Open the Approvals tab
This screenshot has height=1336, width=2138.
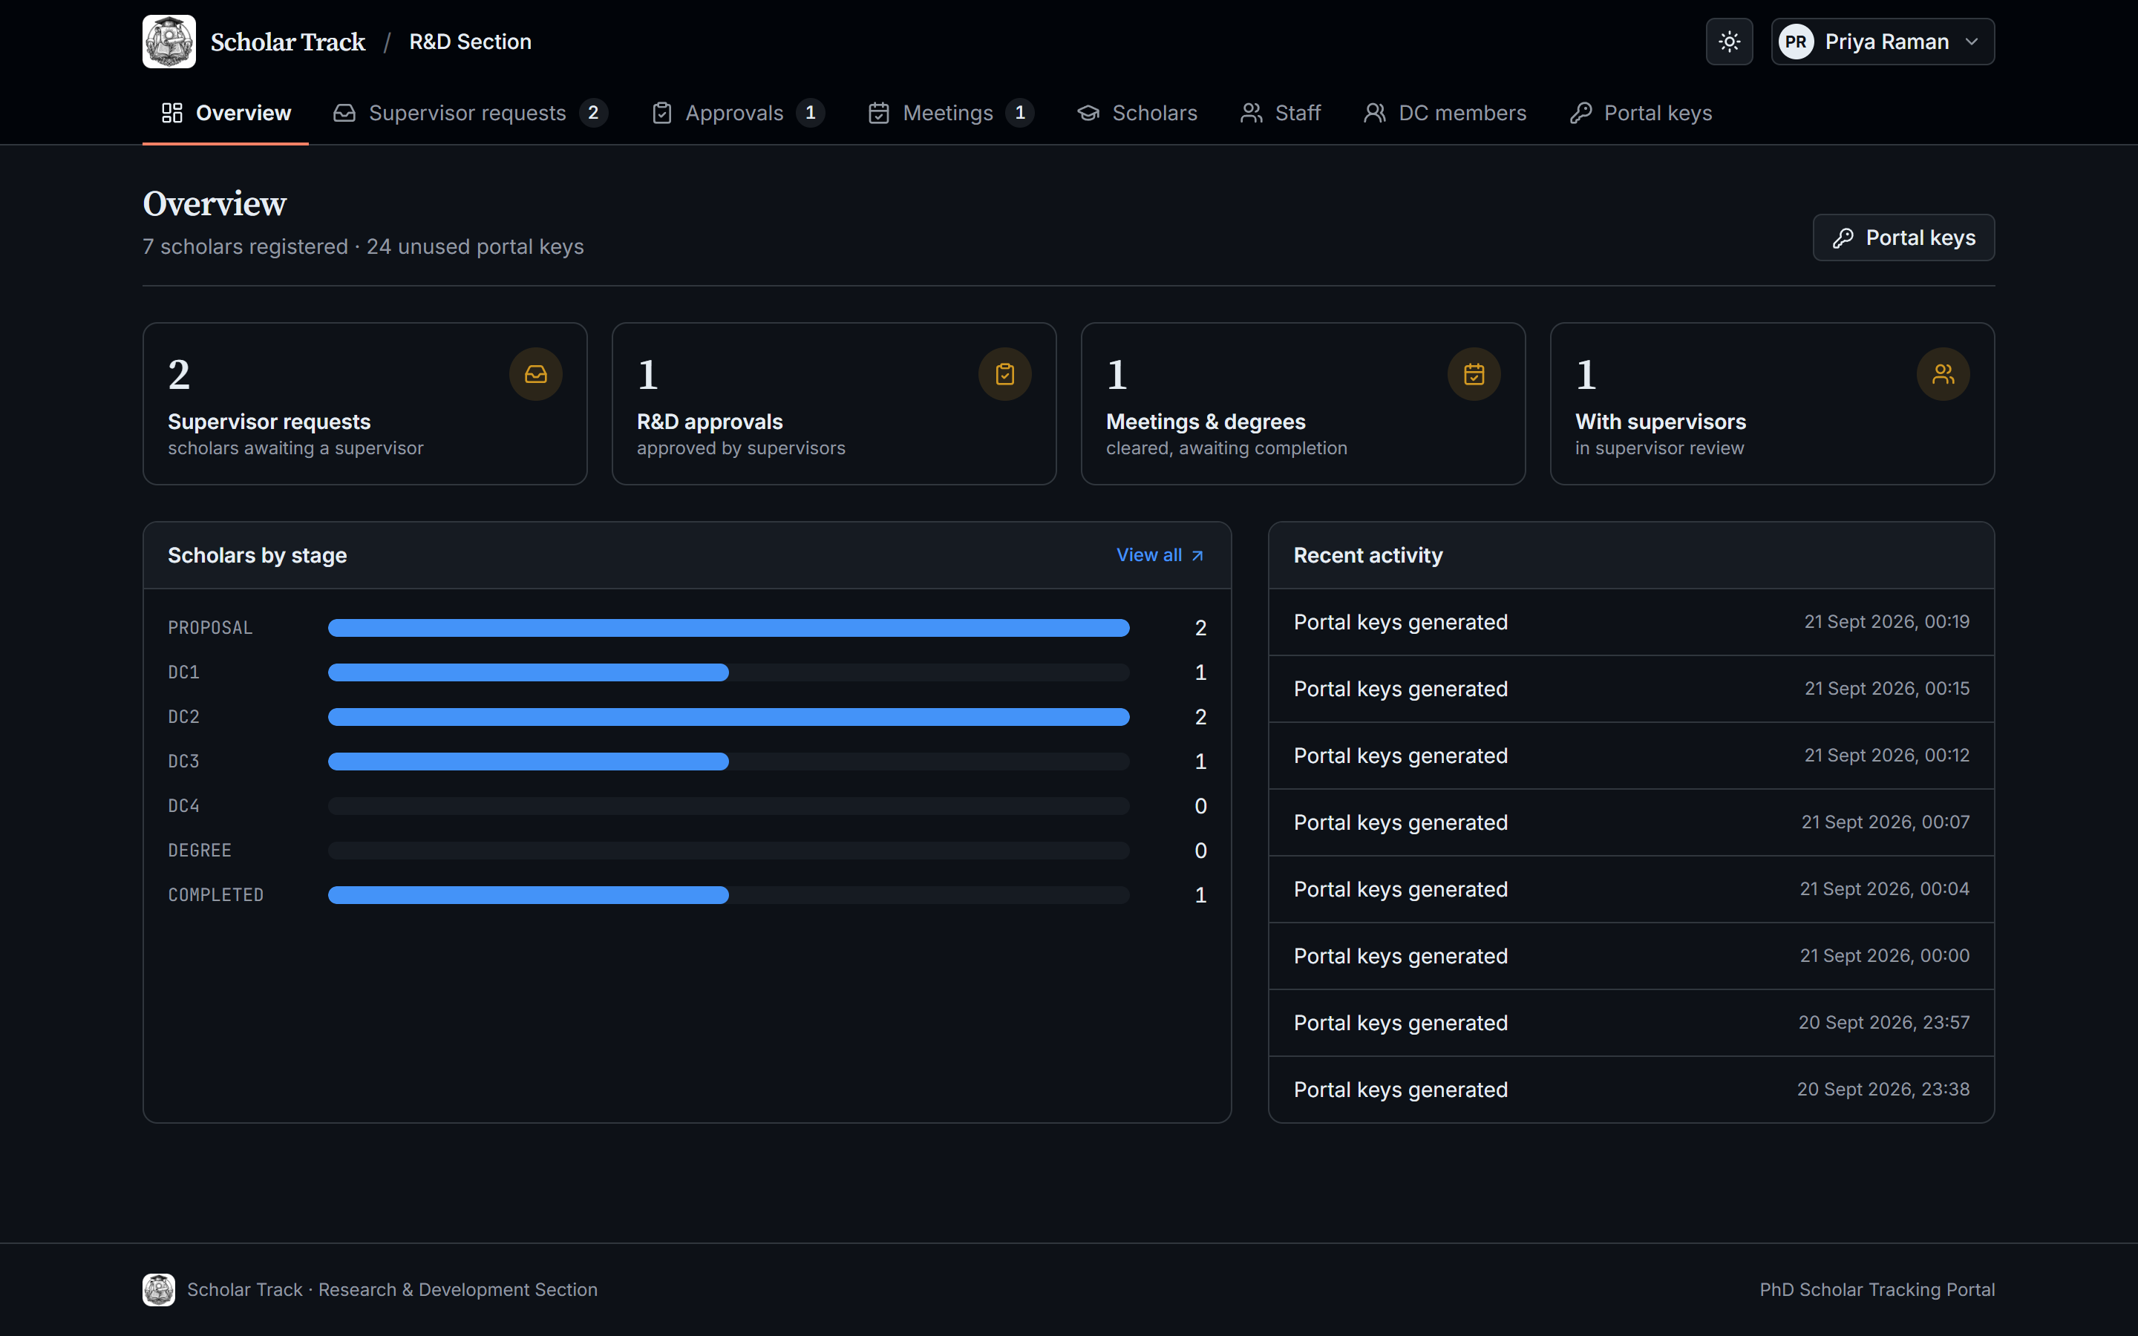[x=738, y=113]
